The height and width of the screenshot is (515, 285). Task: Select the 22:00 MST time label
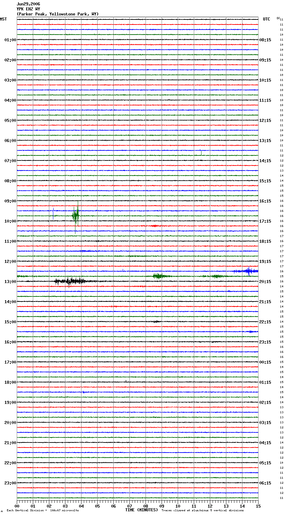coord(10,463)
